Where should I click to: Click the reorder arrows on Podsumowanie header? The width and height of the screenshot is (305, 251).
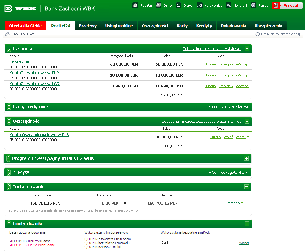8,187
